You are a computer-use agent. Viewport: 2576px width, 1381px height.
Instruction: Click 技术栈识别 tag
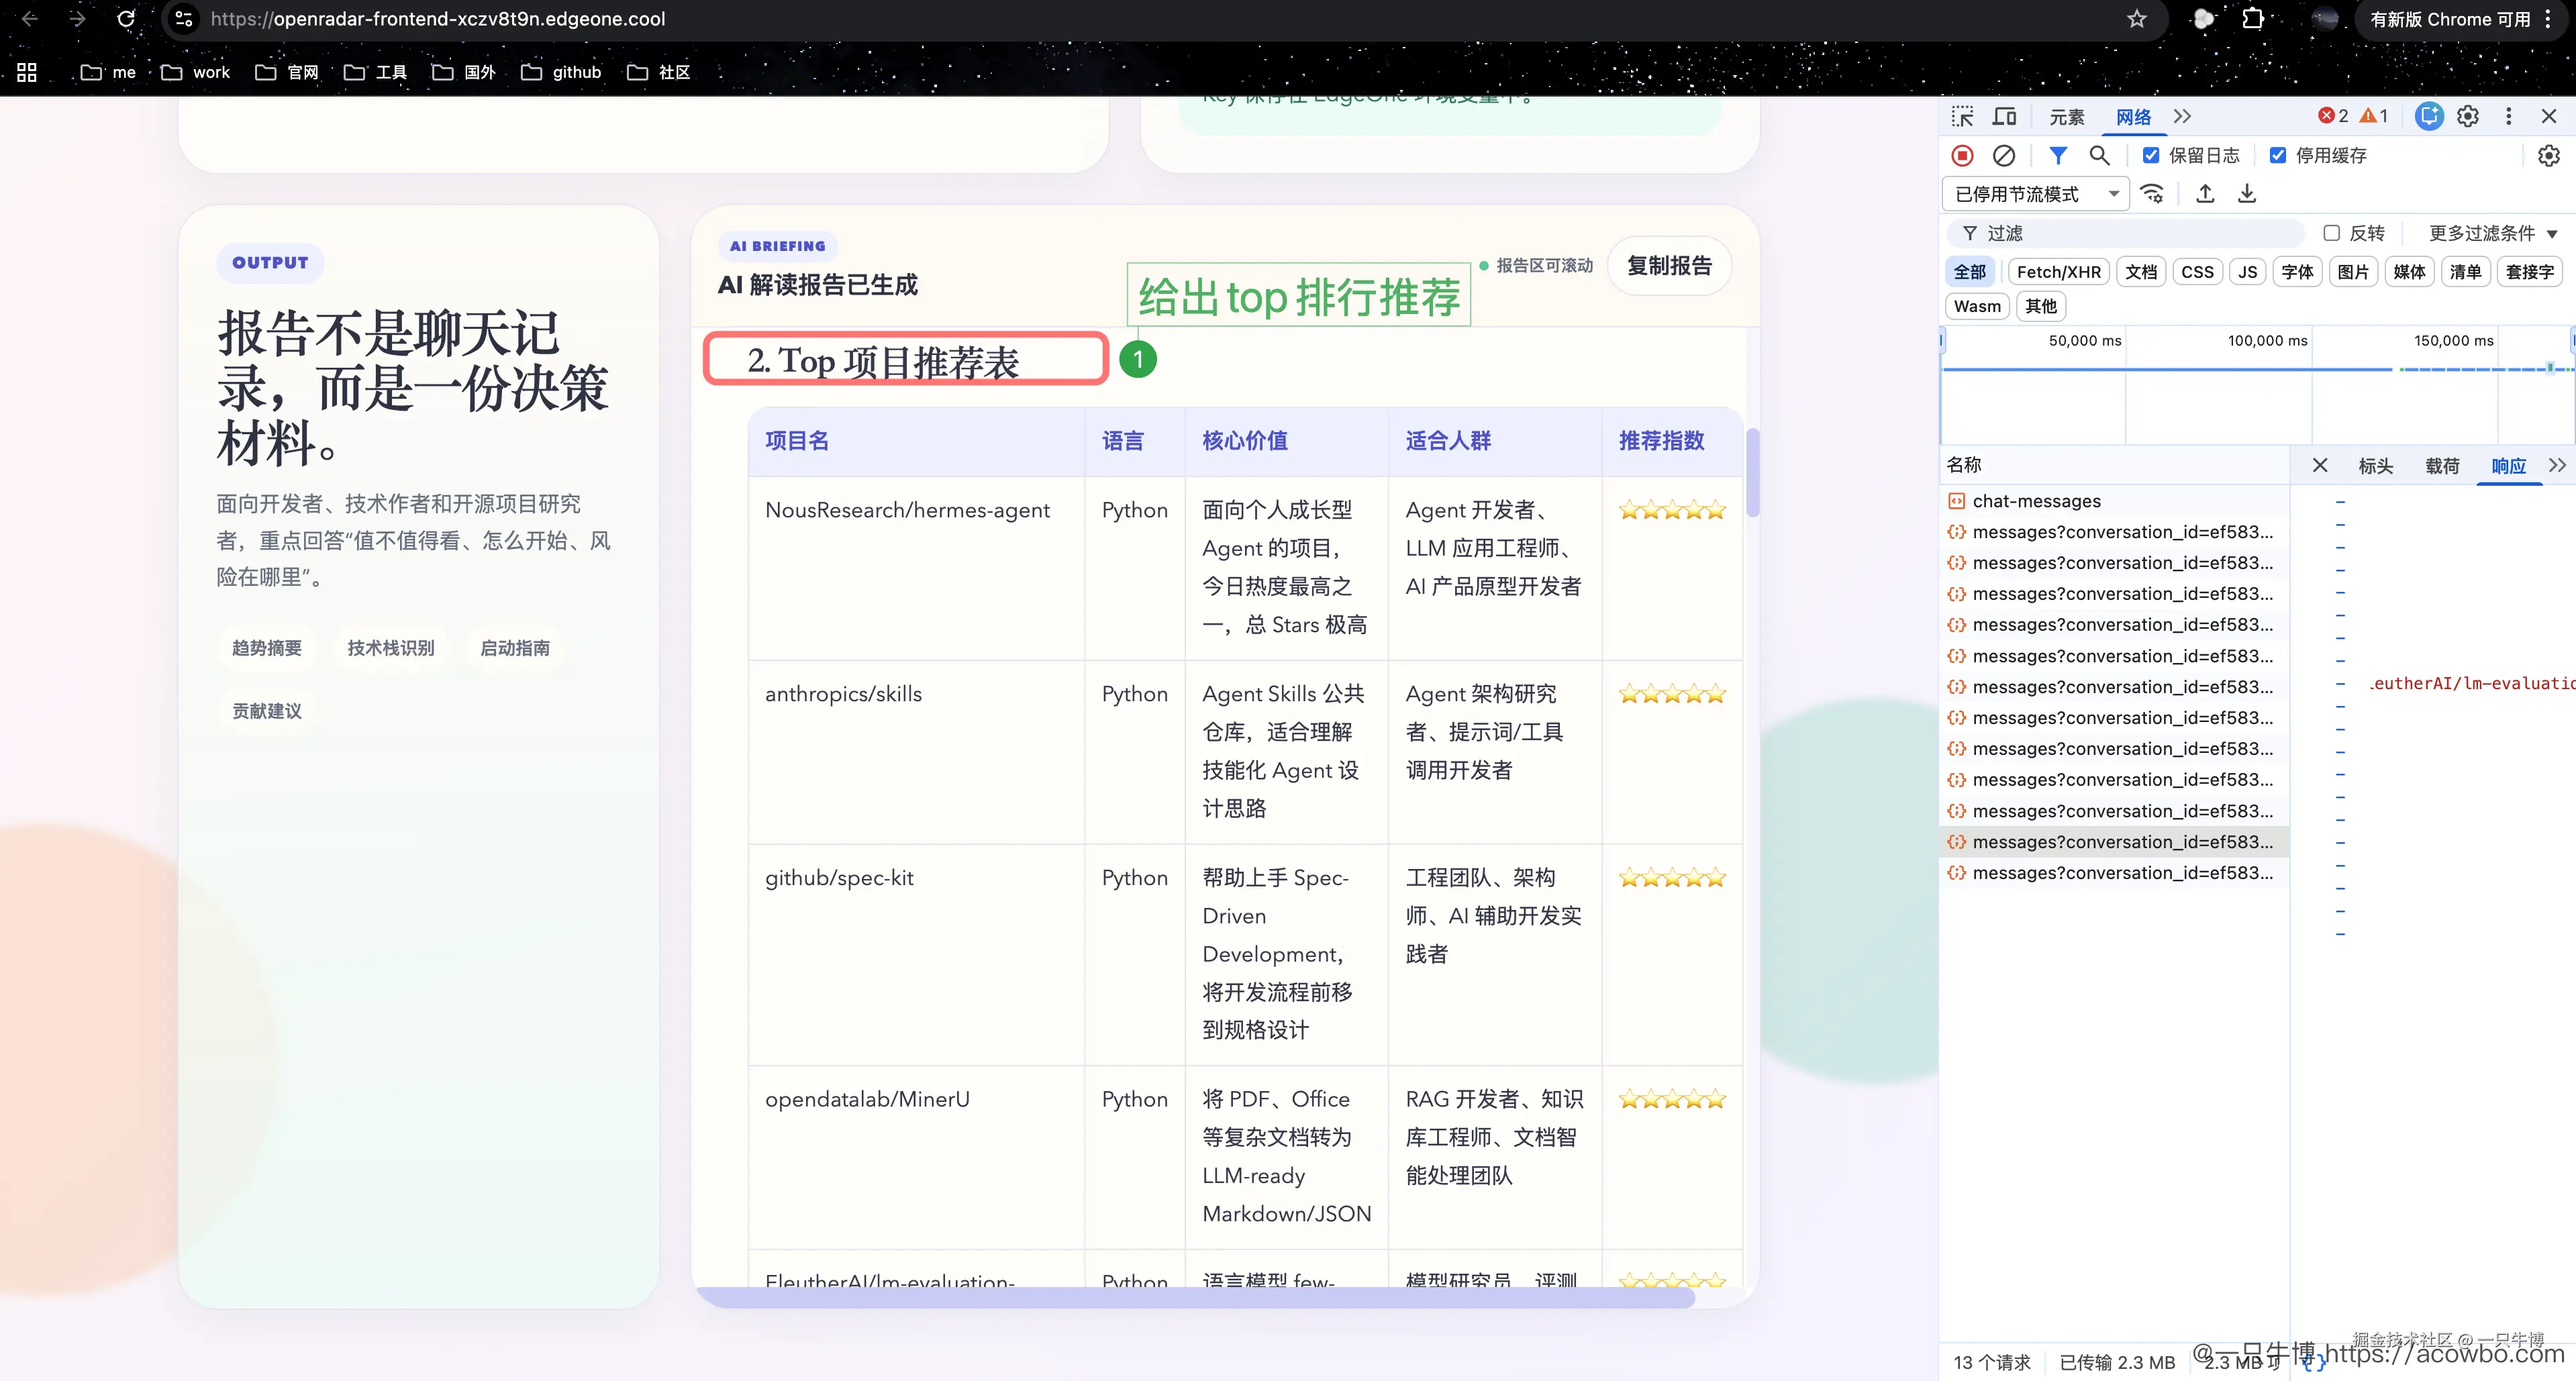[x=391, y=648]
